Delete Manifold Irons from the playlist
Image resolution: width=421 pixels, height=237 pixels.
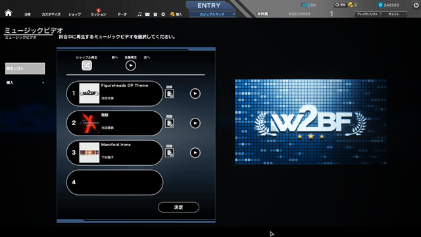[169, 153]
